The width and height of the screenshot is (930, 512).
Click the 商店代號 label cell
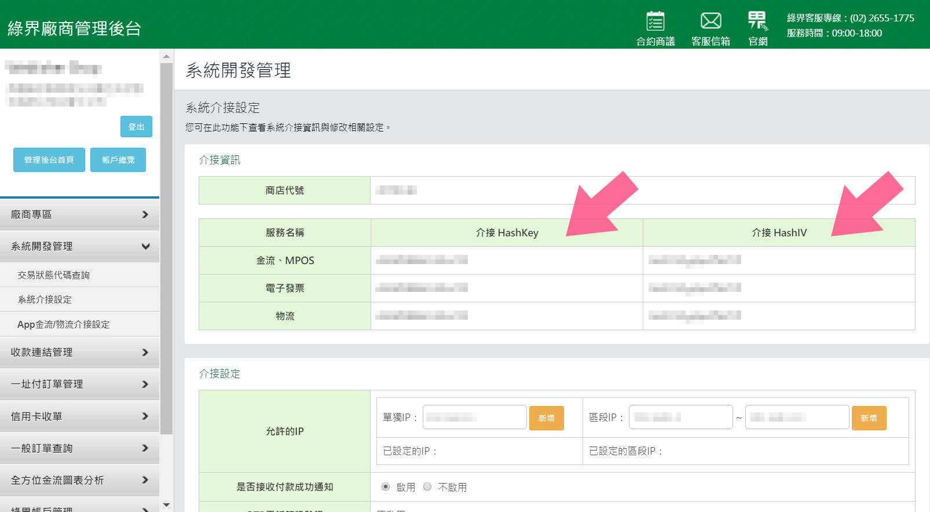tap(285, 191)
